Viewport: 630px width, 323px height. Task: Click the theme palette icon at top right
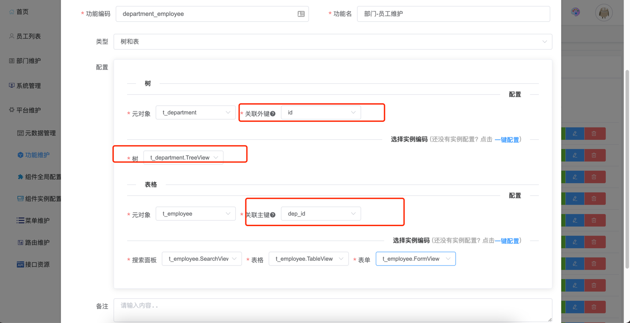(x=575, y=12)
